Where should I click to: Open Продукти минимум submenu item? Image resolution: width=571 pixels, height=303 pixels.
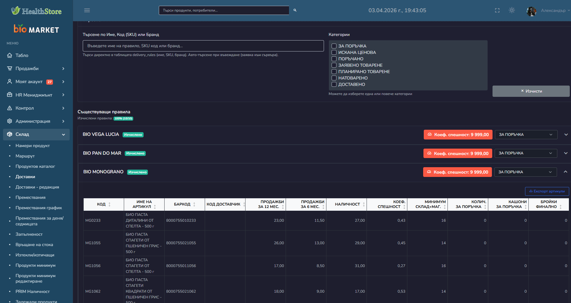tap(36, 265)
